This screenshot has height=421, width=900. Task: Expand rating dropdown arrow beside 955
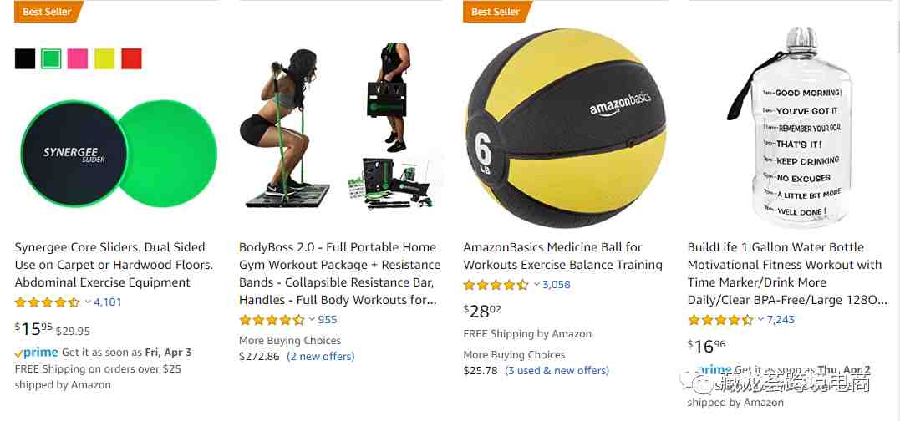(313, 319)
